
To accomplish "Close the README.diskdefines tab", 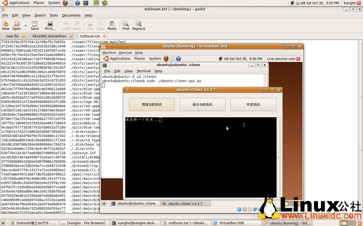I will tap(71, 36).
